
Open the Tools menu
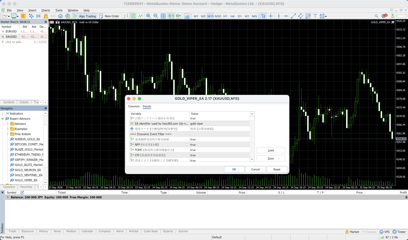click(59, 10)
